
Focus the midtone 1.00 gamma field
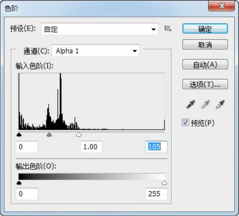[91, 147]
